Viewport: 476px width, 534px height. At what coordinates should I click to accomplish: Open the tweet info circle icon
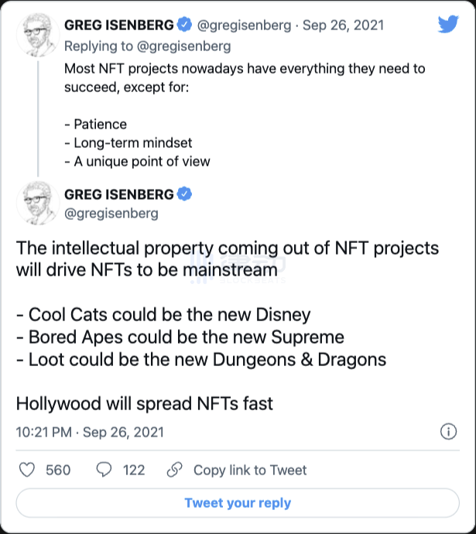(447, 432)
